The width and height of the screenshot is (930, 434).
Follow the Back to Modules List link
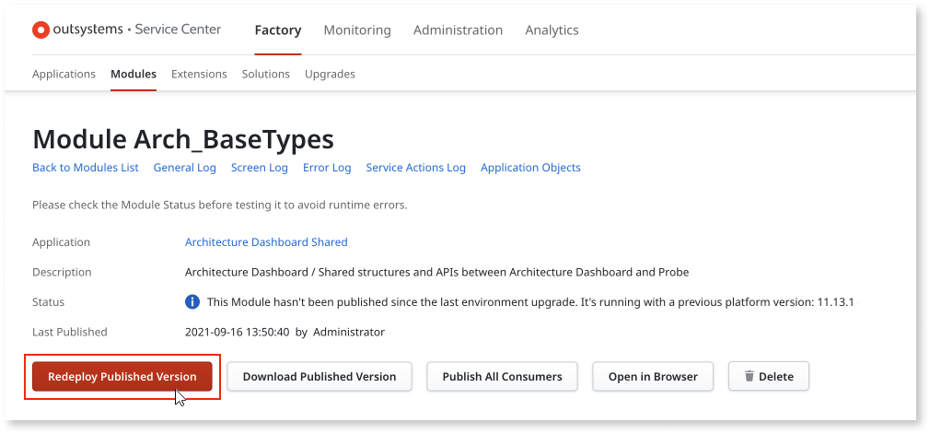pos(86,168)
